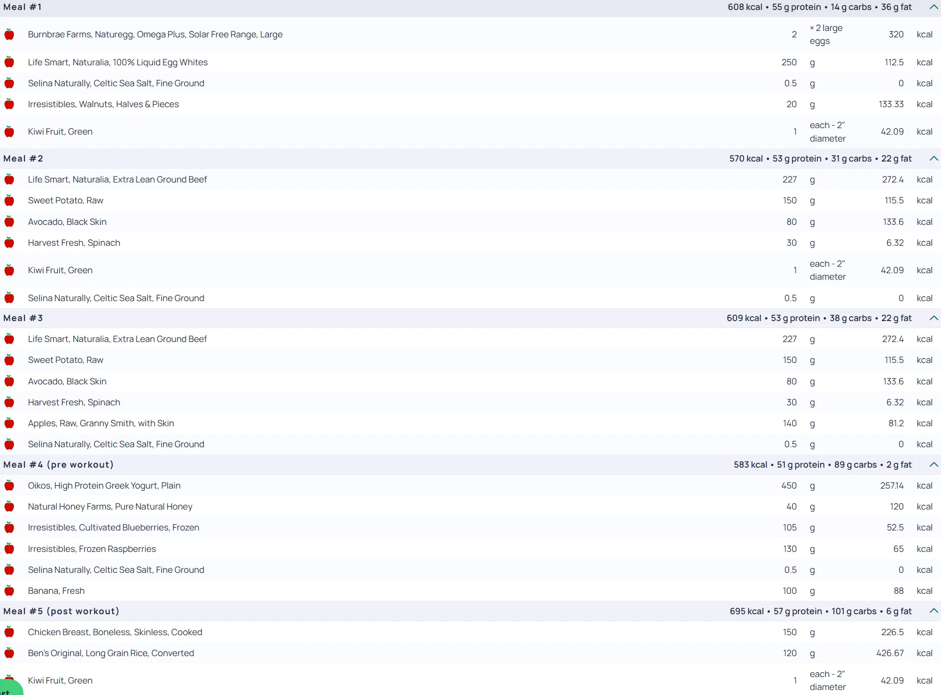Click apple icon beside Liquid Egg Whites
This screenshot has height=695, width=941.
pyautogui.click(x=9, y=62)
